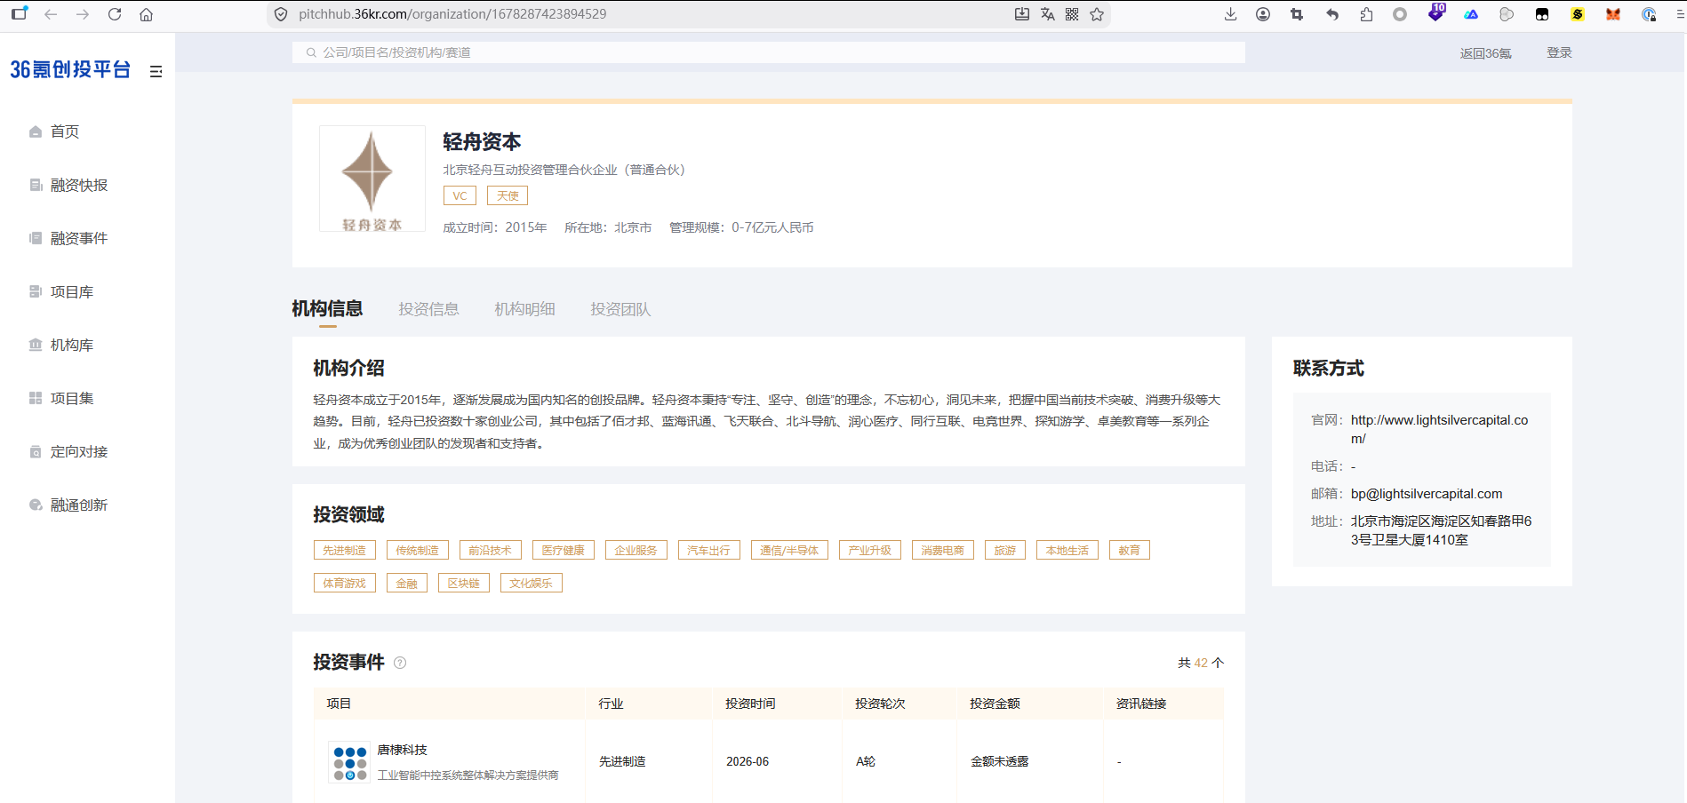Viewport: 1687px width, 803px height.
Task: Click the 文化娱乐 investment field tag
Action: tap(532, 583)
